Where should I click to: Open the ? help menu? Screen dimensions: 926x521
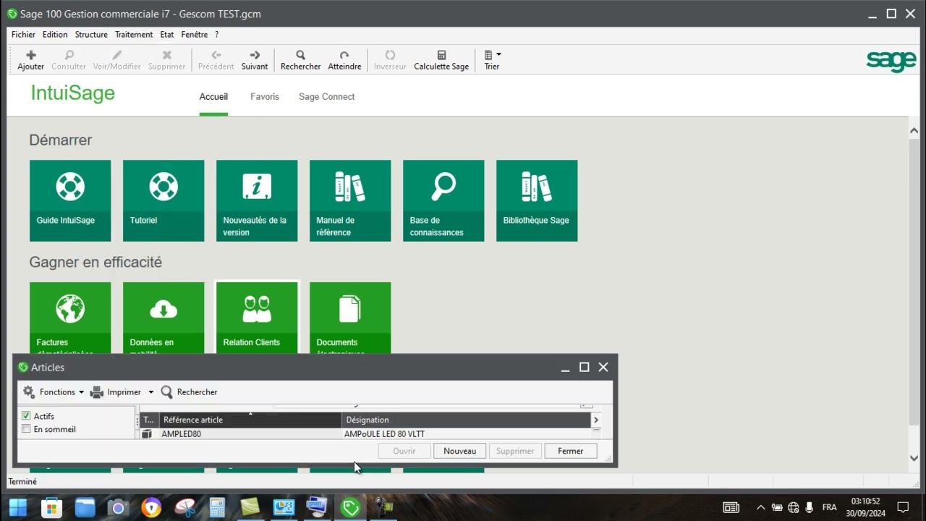tap(216, 35)
